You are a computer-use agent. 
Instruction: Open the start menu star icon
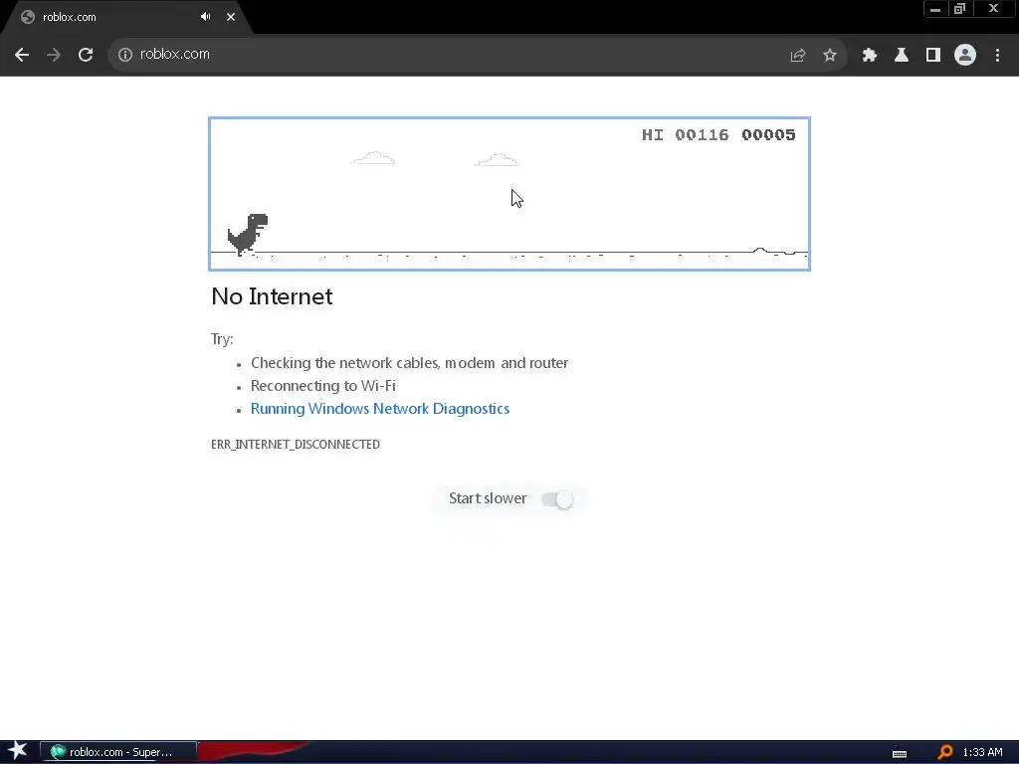tap(18, 751)
